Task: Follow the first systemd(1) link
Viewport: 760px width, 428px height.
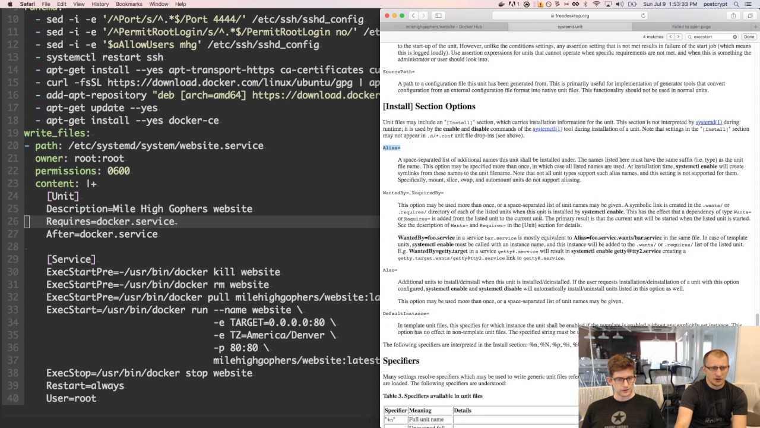Action: tap(708, 122)
